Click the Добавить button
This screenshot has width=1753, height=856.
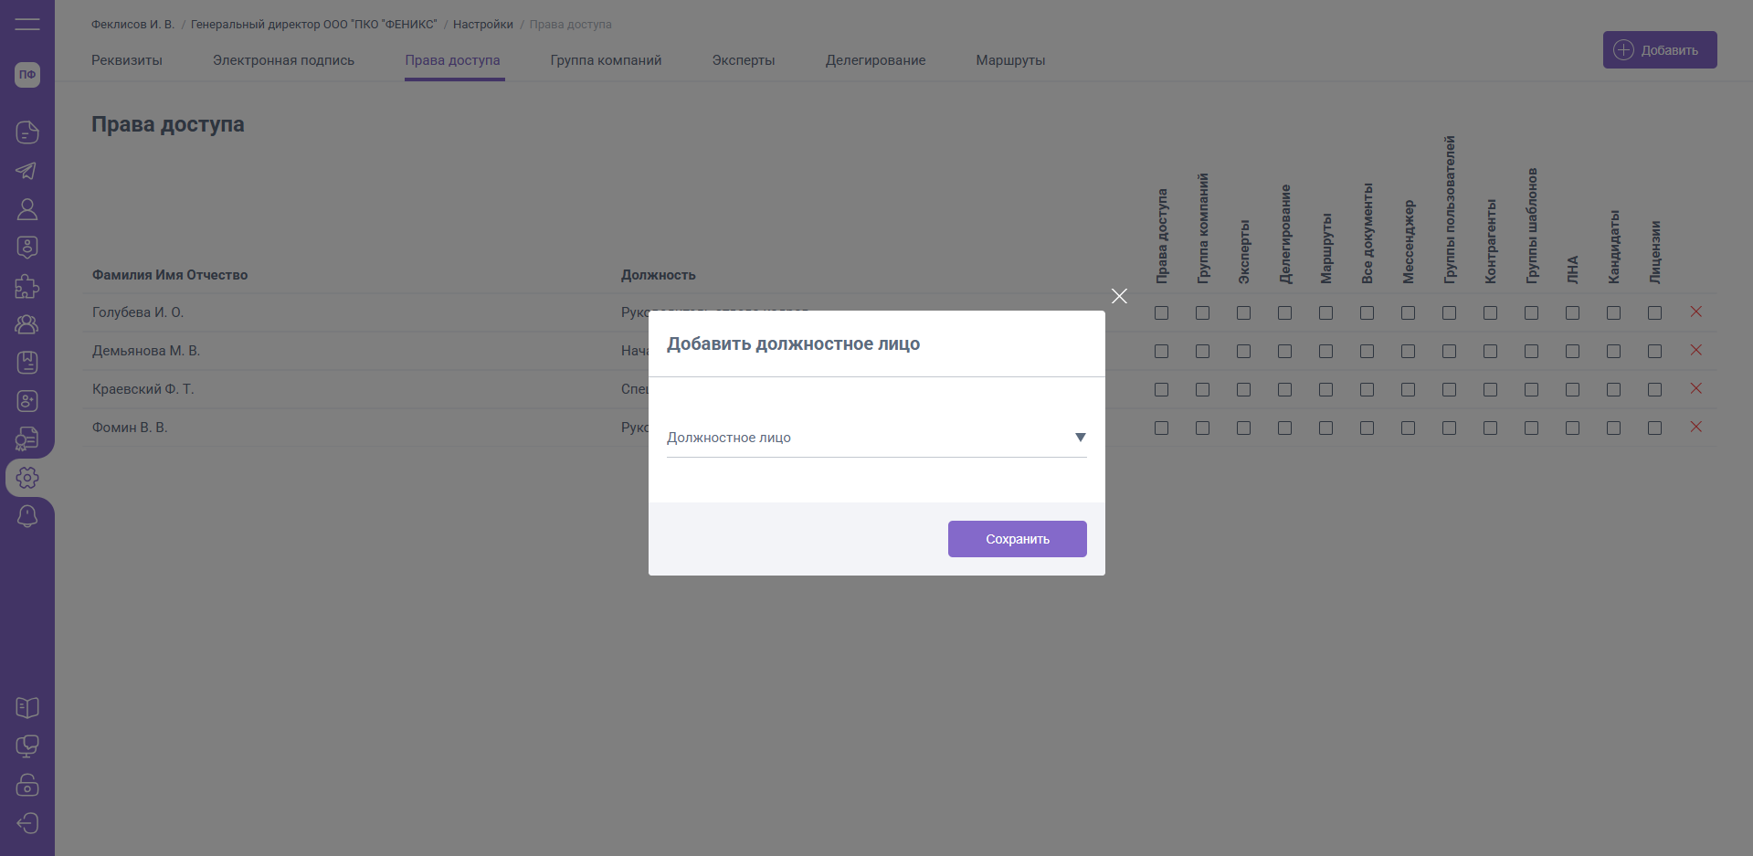[1659, 50]
